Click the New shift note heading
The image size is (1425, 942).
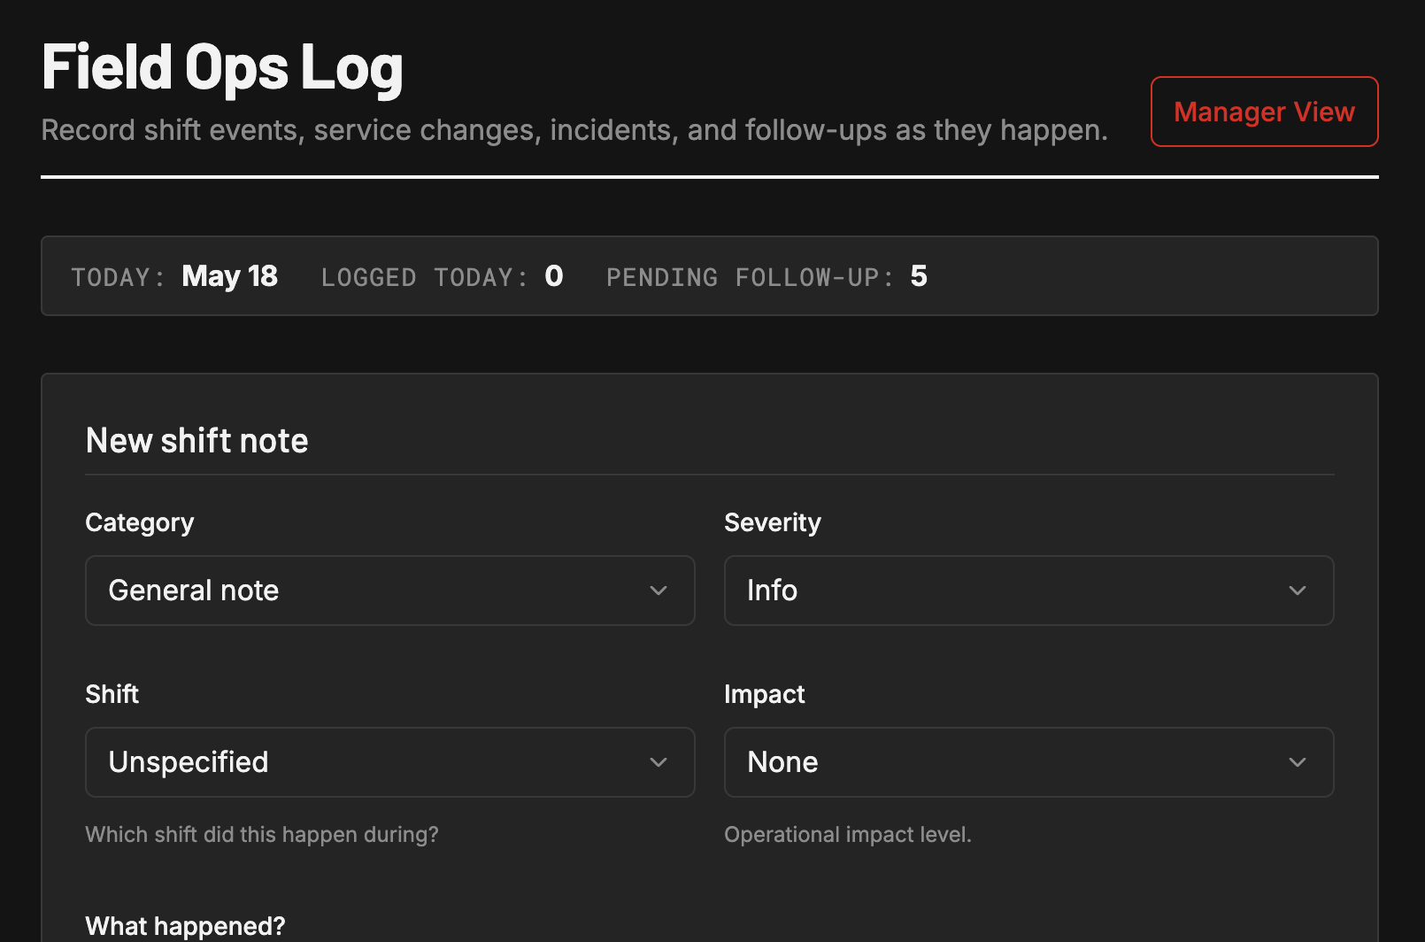pyautogui.click(x=196, y=441)
